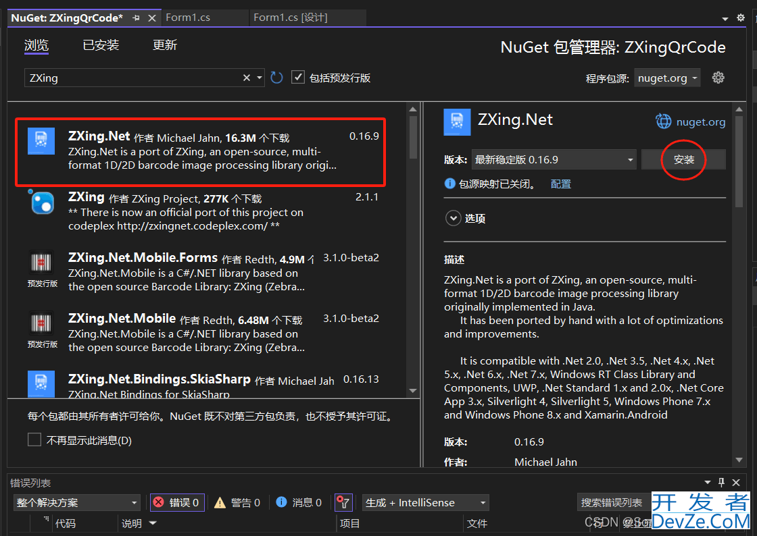The width and height of the screenshot is (757, 536).
Task: Click ZXing.Net.Bindings.SkiaSharp package title
Action: tap(160, 379)
